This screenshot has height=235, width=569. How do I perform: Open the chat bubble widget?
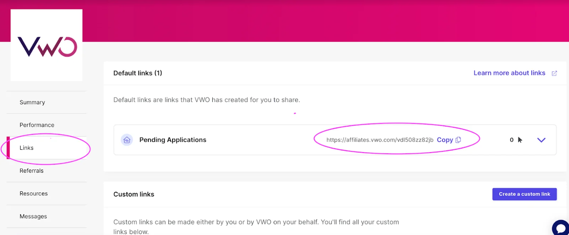point(561,228)
